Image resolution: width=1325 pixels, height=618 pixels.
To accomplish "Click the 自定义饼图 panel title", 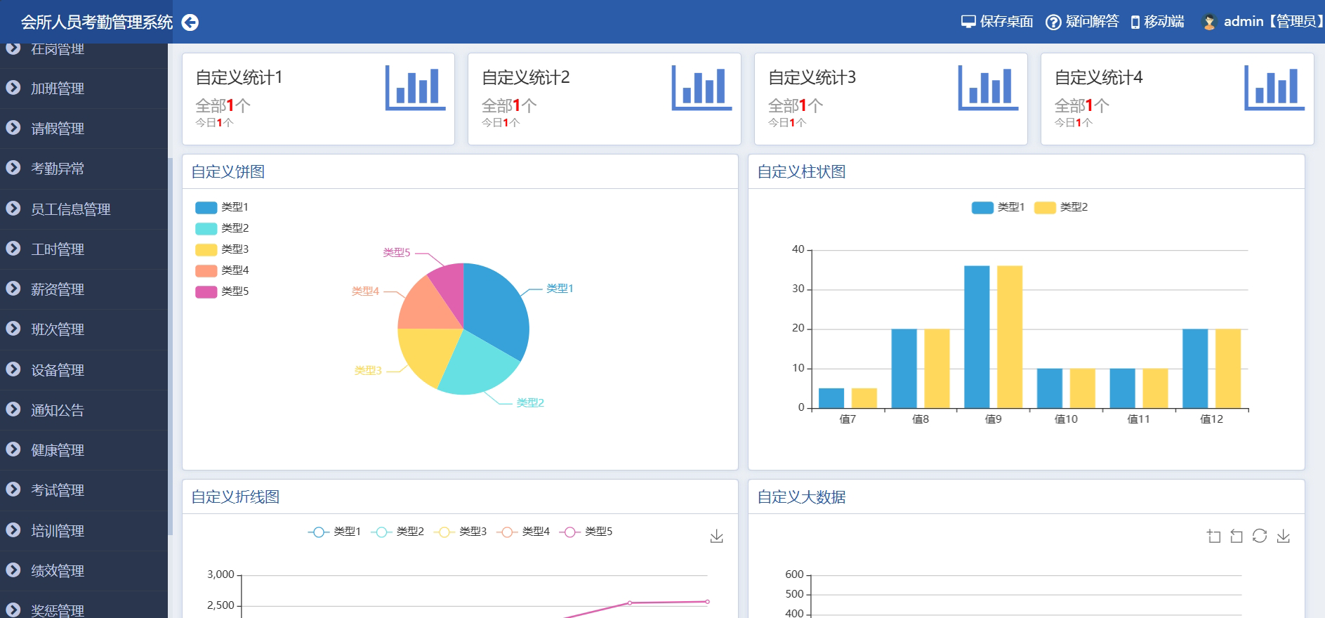I will (228, 171).
